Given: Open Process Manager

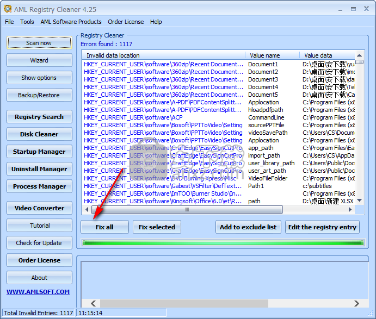Looking at the screenshot, I should click(39, 186).
